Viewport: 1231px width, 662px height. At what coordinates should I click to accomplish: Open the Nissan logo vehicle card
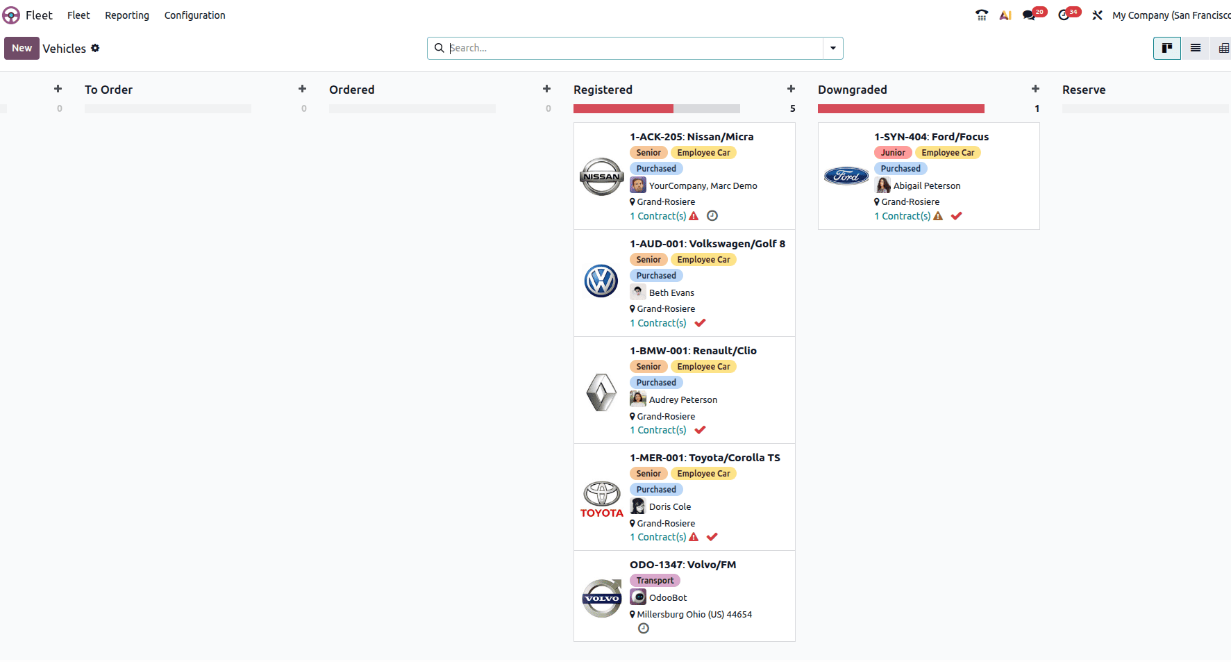tap(601, 176)
